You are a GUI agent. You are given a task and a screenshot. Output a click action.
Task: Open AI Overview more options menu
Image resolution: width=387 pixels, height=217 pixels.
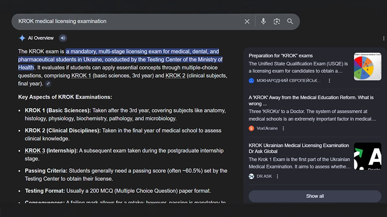coord(383,38)
